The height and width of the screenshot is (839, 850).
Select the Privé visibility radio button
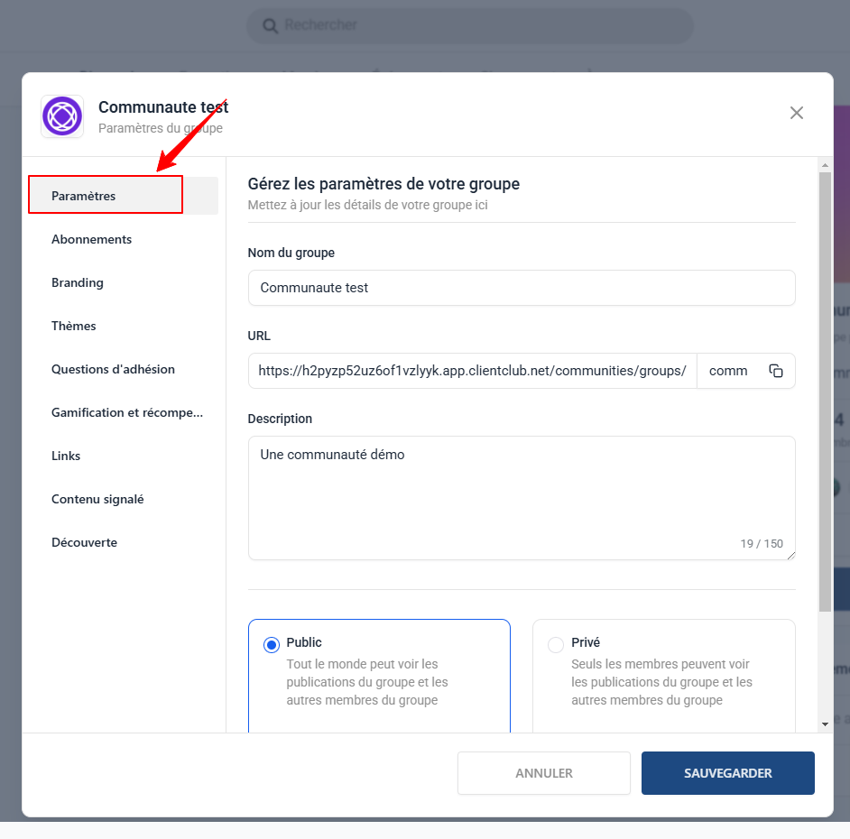pos(556,644)
